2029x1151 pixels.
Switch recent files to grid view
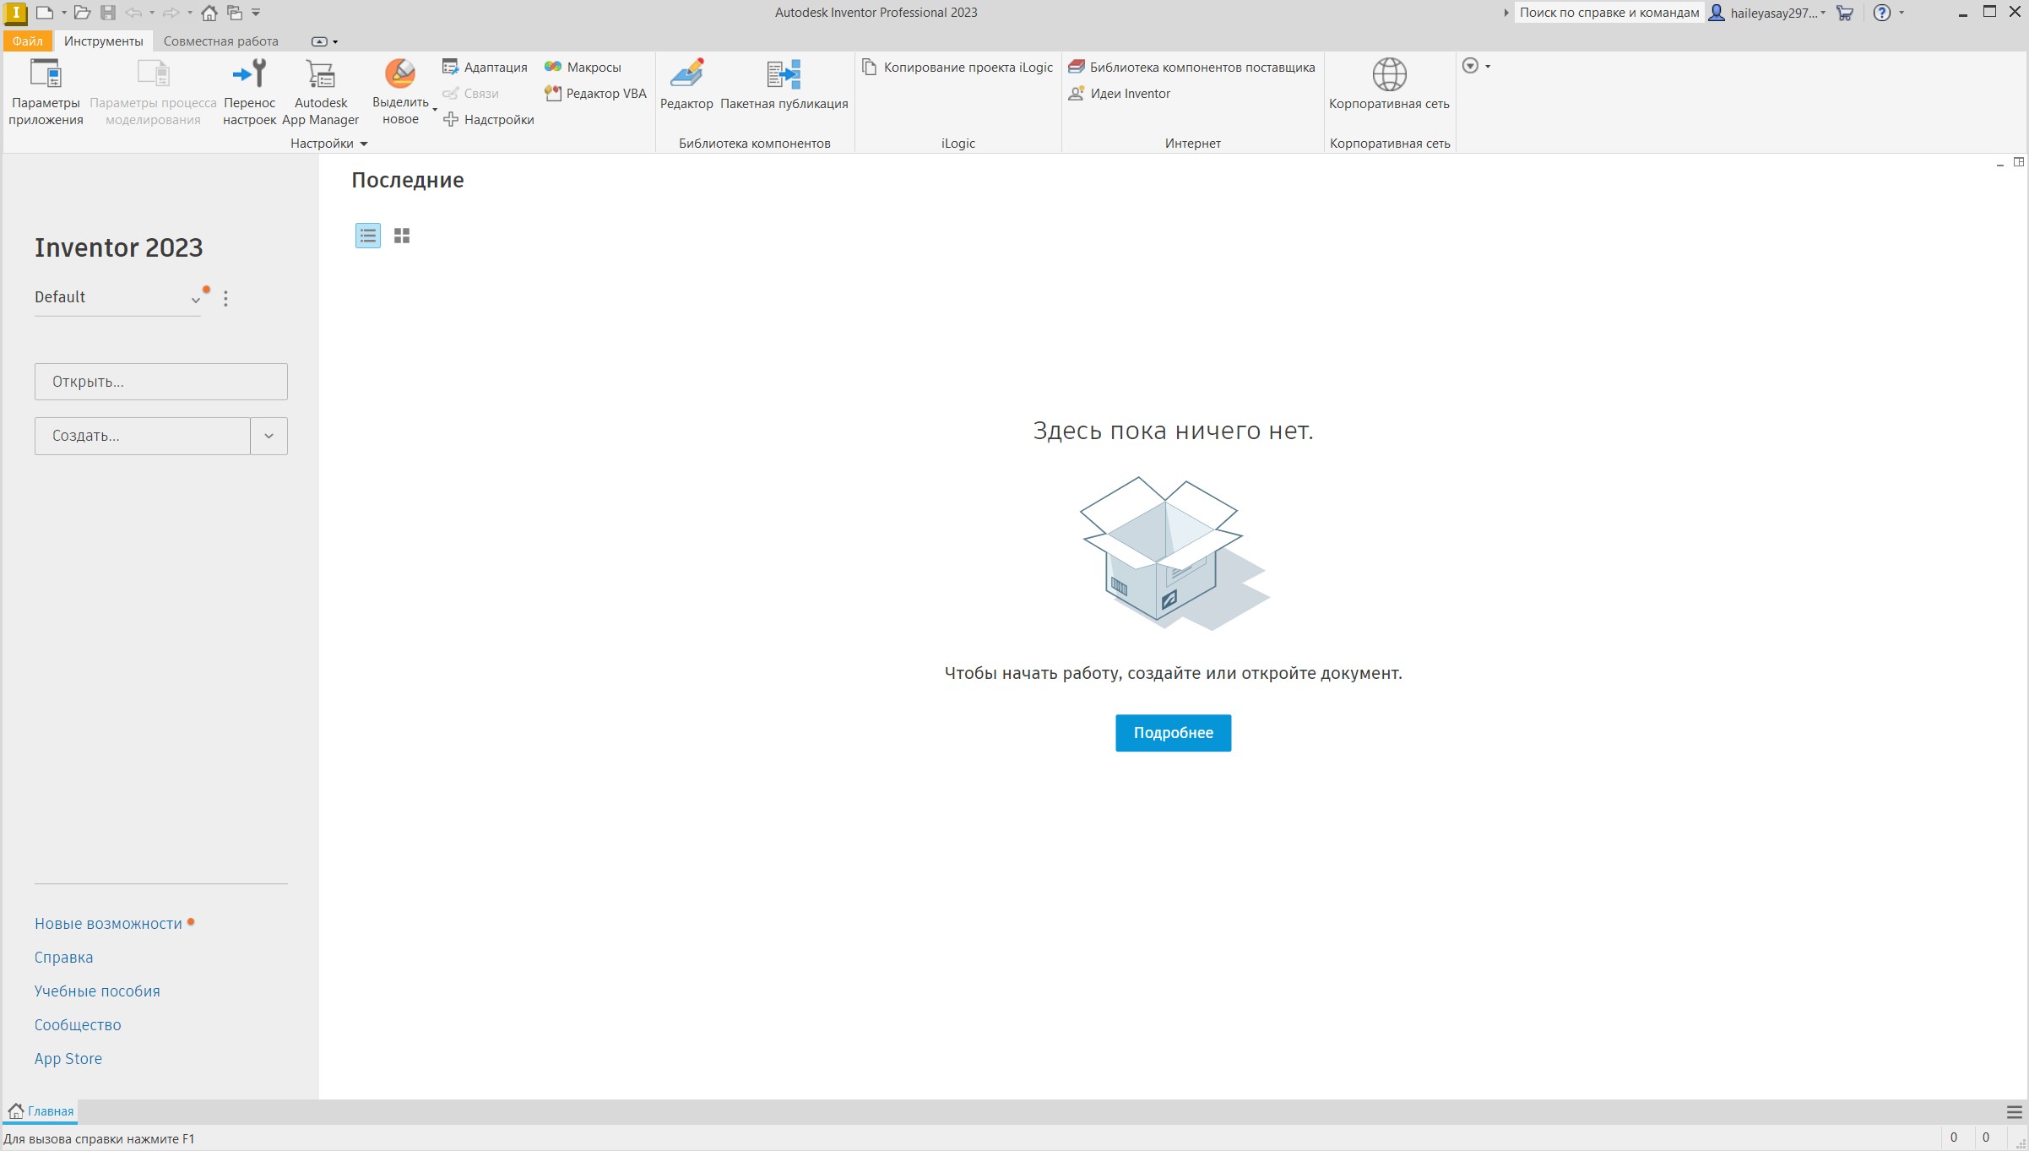coord(402,236)
